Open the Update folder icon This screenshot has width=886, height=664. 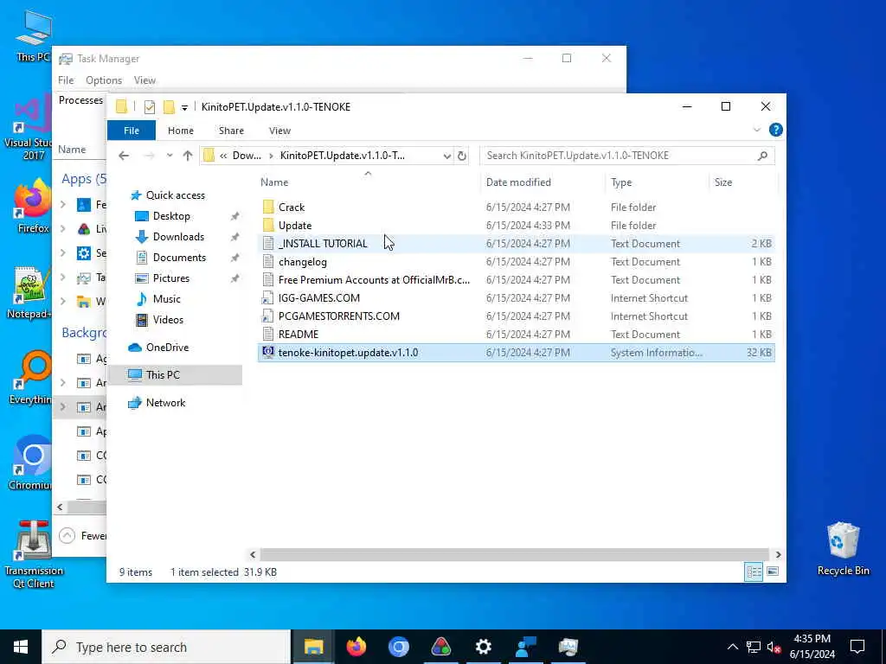tap(268, 226)
